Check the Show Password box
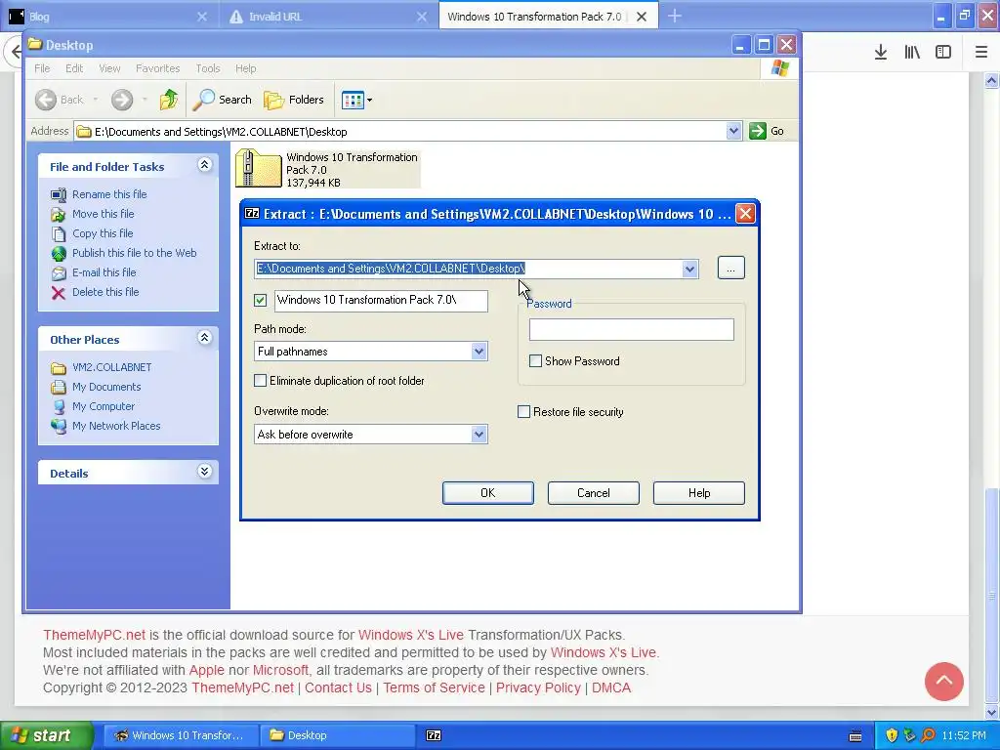The height and width of the screenshot is (750, 1000). tap(536, 361)
